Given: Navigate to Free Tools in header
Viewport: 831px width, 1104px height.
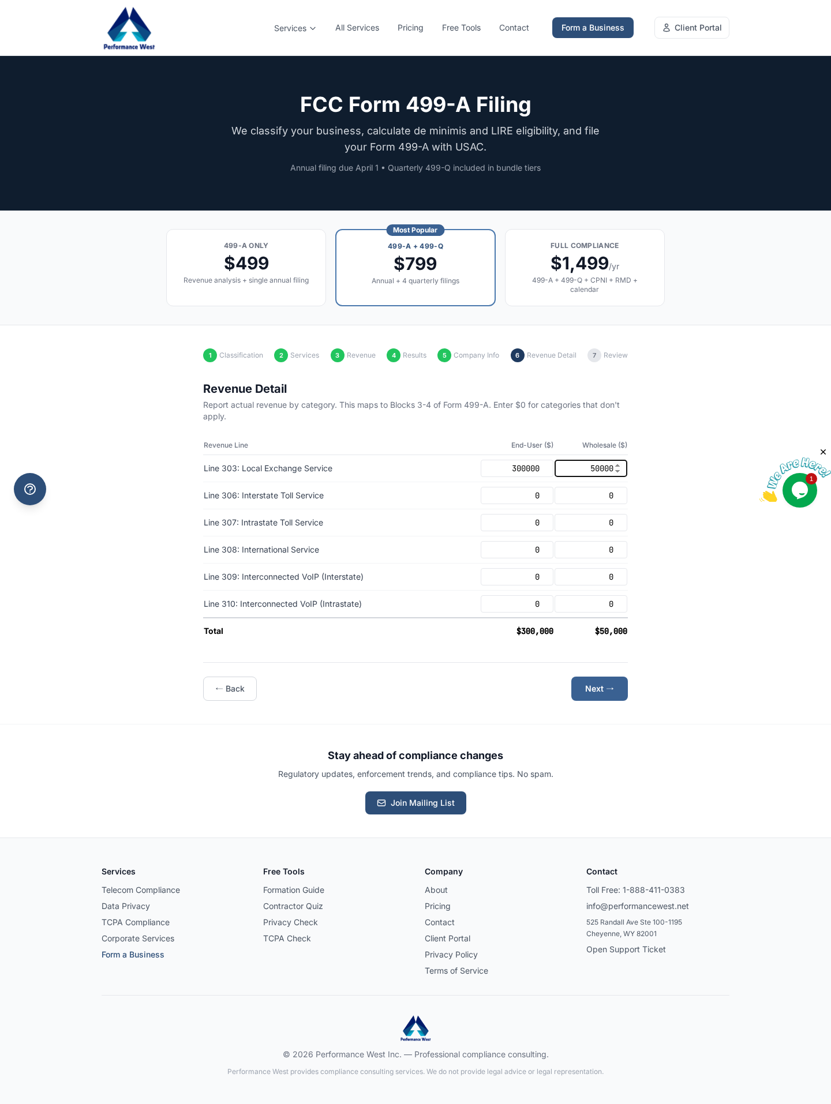Looking at the screenshot, I should click(461, 28).
